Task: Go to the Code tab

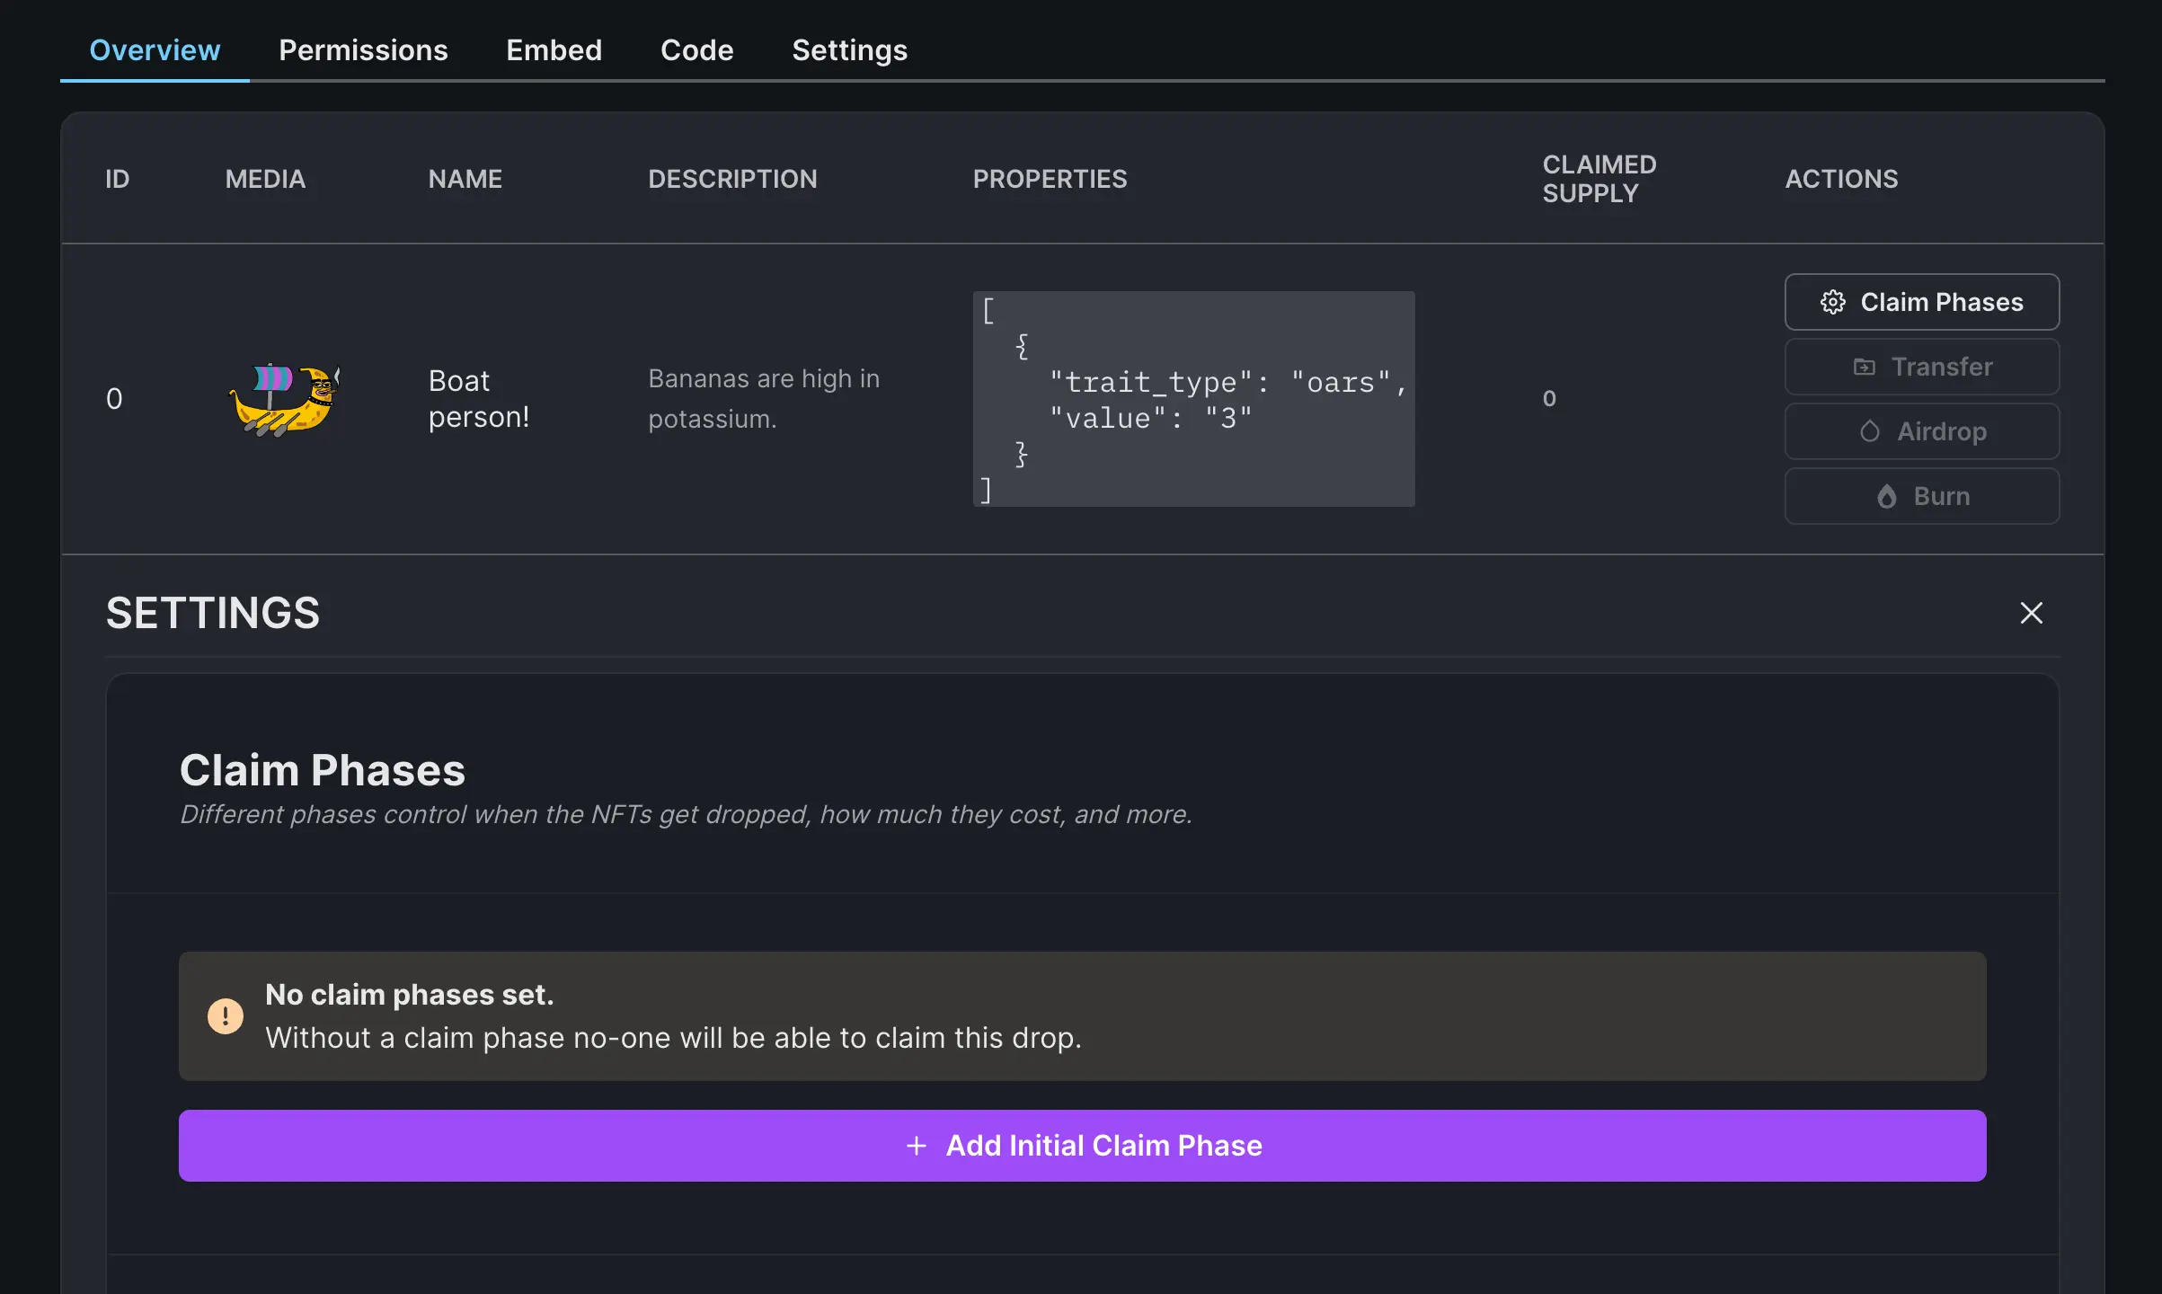Action: [x=696, y=50]
